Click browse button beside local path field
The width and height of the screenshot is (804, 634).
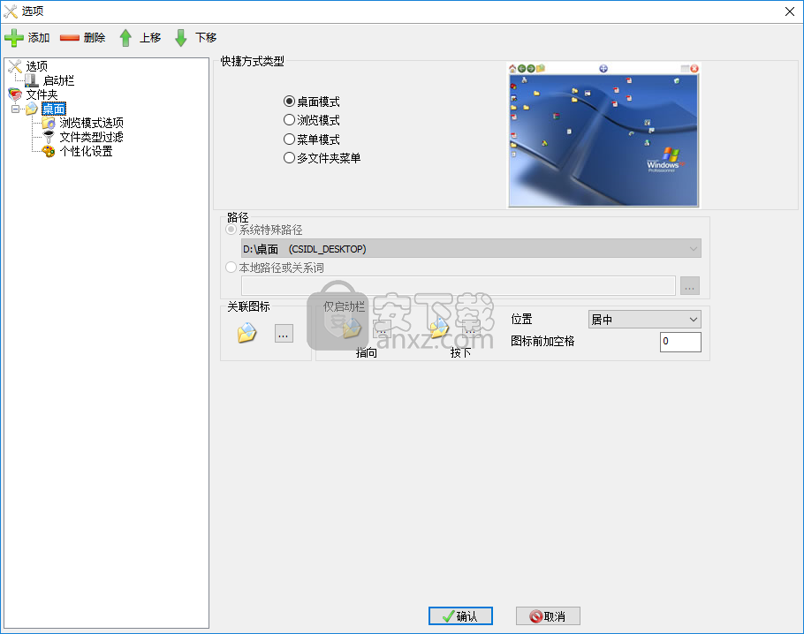690,285
